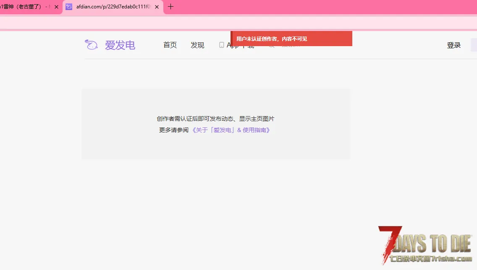Click the afdian tab favicon
477x270 pixels.
69,7
